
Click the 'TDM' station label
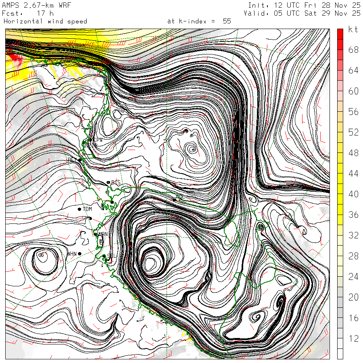87,209
